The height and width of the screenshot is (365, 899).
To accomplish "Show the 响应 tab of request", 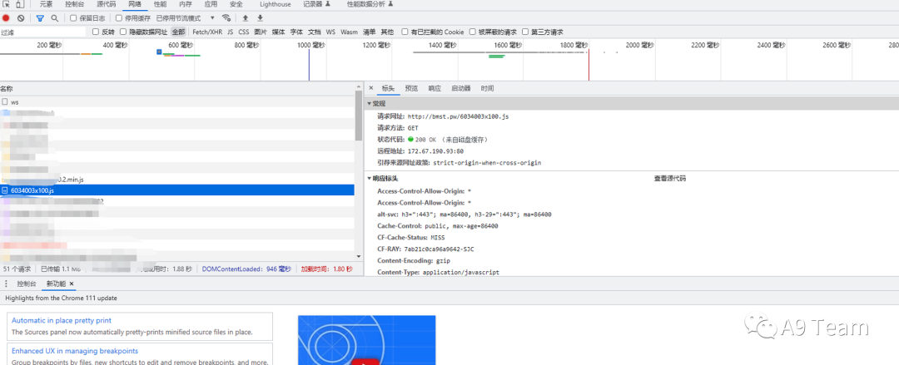I will (x=435, y=88).
